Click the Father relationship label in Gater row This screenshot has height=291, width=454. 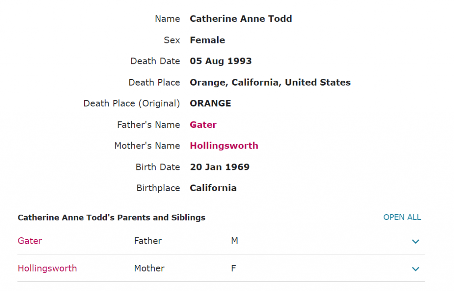(x=148, y=241)
